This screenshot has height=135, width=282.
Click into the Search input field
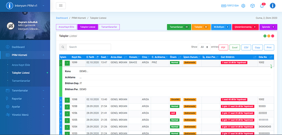[x=89, y=47]
